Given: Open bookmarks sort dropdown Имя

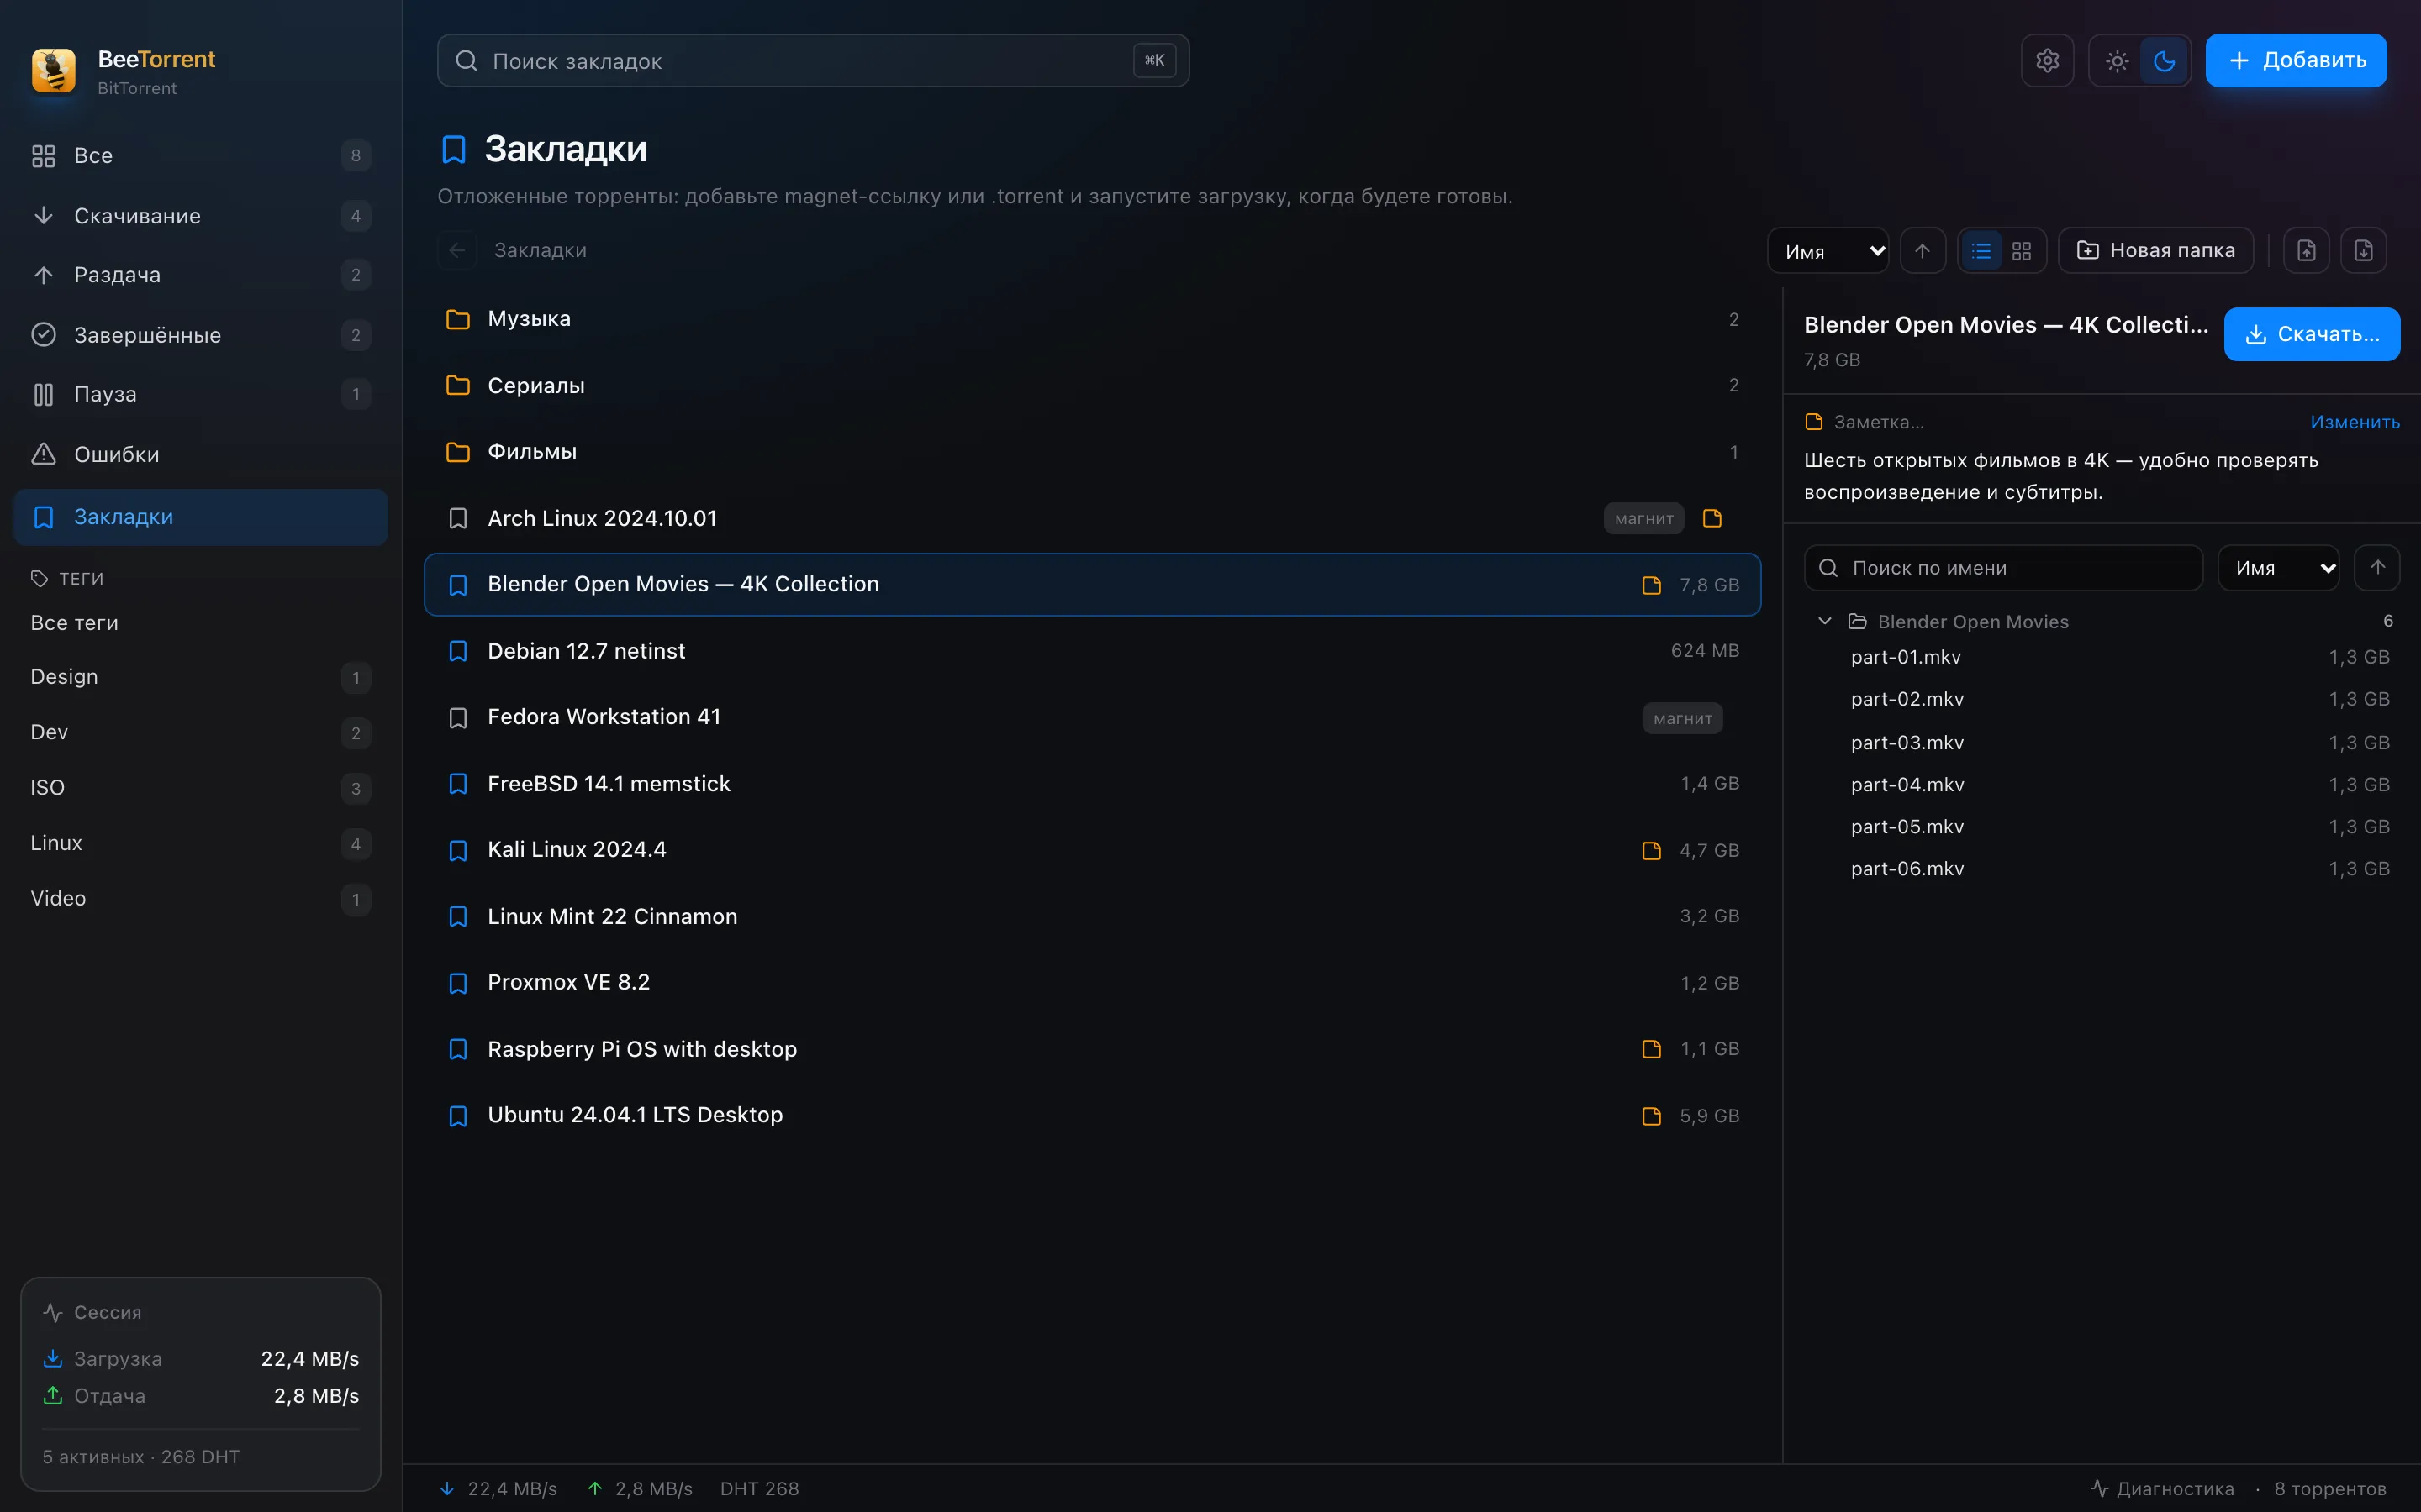Looking at the screenshot, I should 1827,251.
